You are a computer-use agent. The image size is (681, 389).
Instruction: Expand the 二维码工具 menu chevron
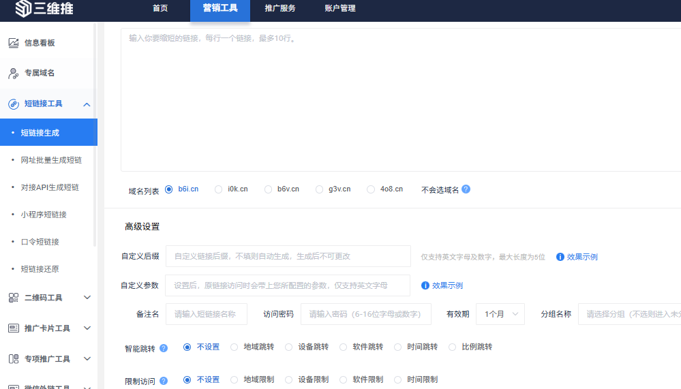click(87, 298)
